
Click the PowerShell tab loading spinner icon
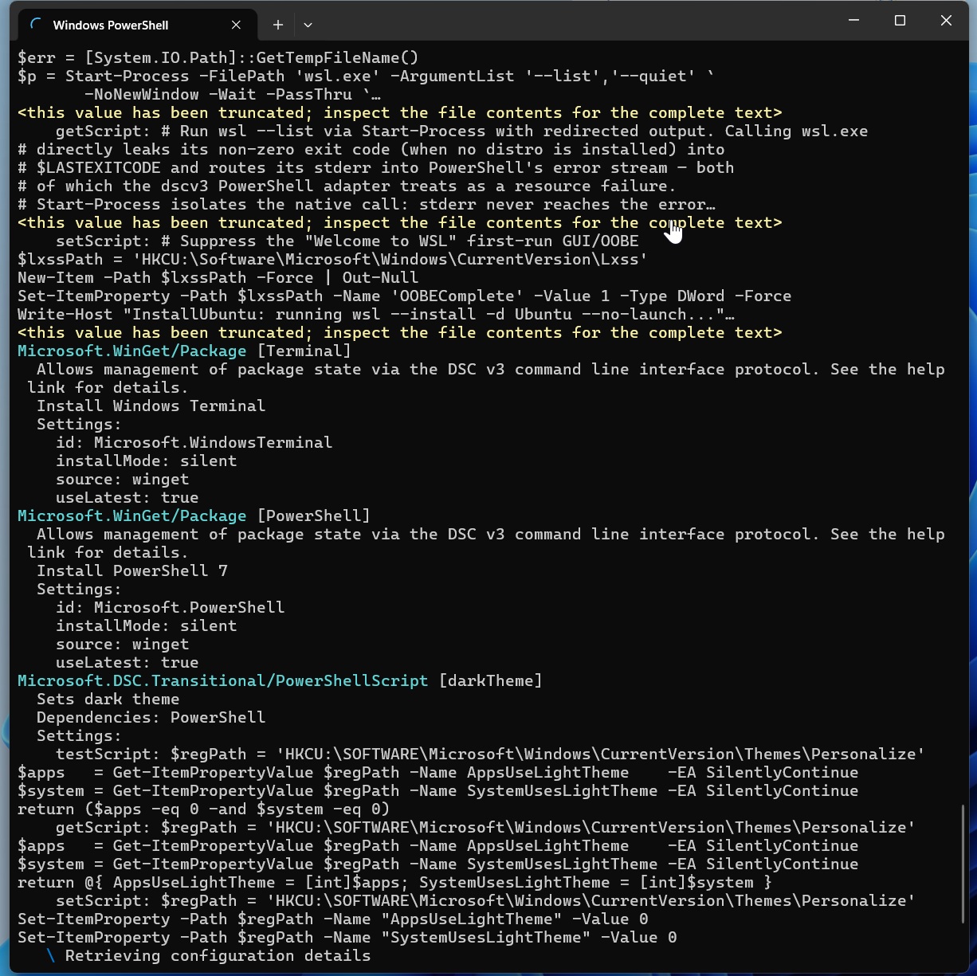pyautogui.click(x=35, y=25)
